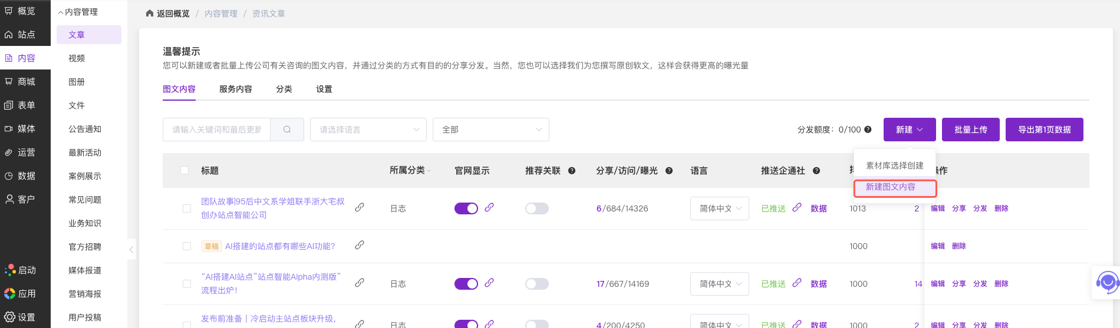Image resolution: width=1120 pixels, height=328 pixels.
Task: Check the select-all checkbox in table header
Action: tap(185, 170)
